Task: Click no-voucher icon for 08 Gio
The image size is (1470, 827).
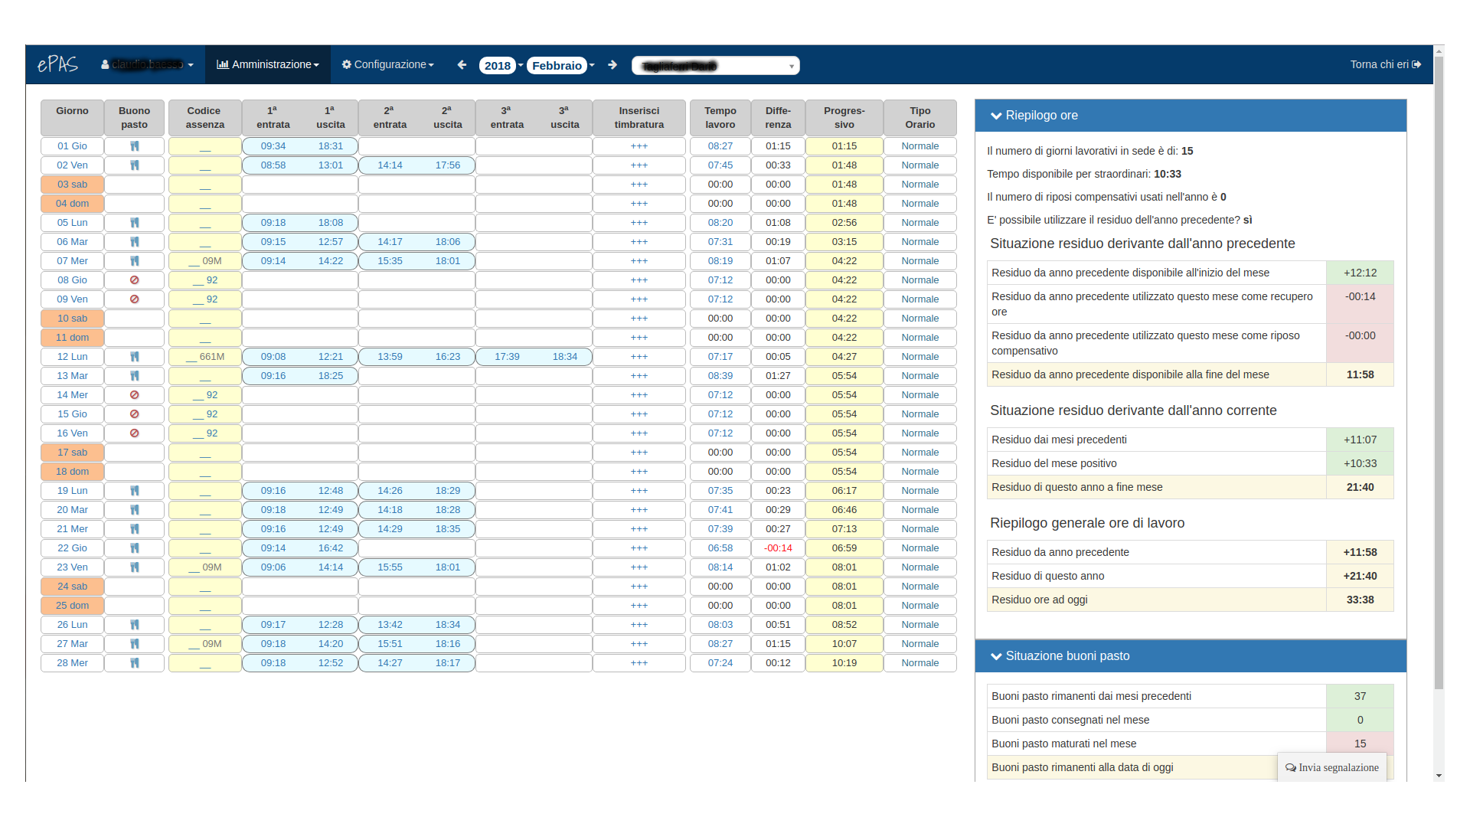Action: 134,280
